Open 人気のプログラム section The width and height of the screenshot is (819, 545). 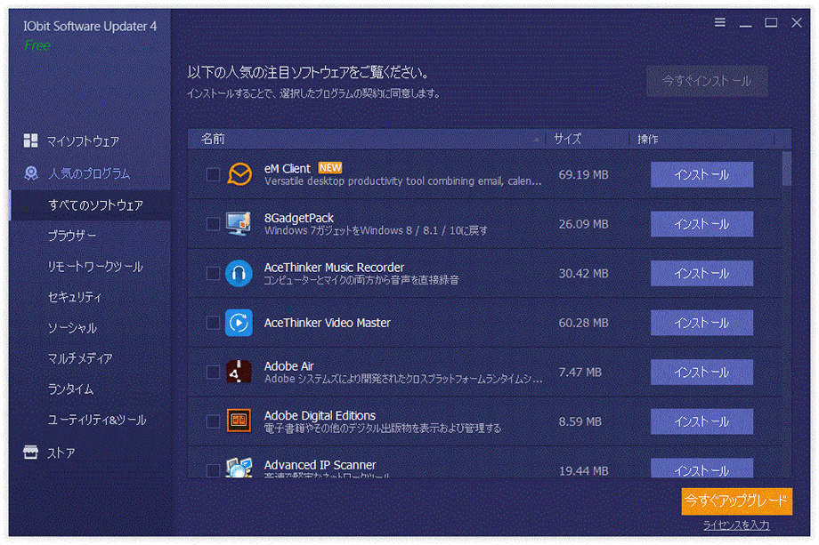(x=89, y=173)
